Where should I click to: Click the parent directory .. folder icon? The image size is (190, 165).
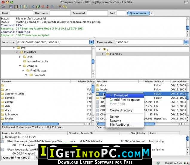click(x=3, y=85)
